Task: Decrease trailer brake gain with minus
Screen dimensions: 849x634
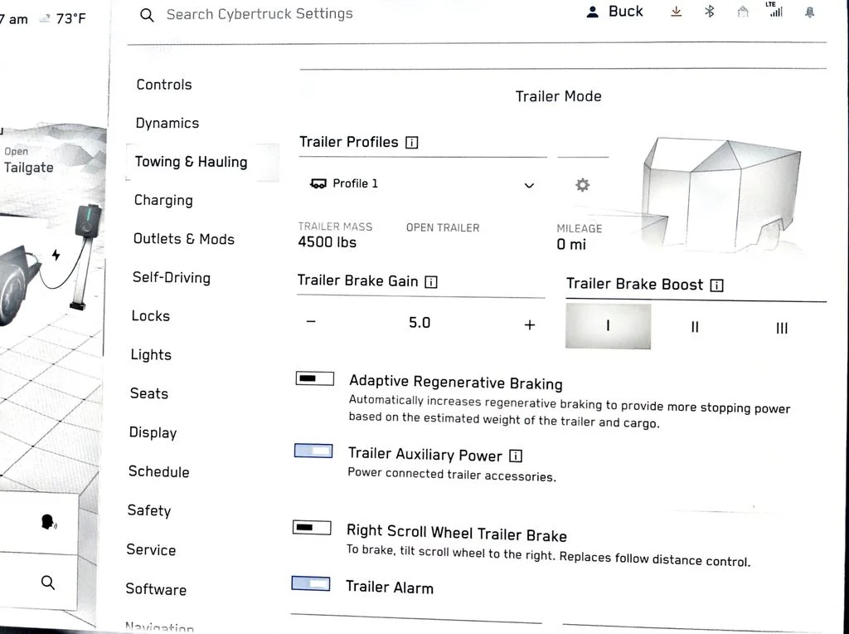Action: (311, 321)
